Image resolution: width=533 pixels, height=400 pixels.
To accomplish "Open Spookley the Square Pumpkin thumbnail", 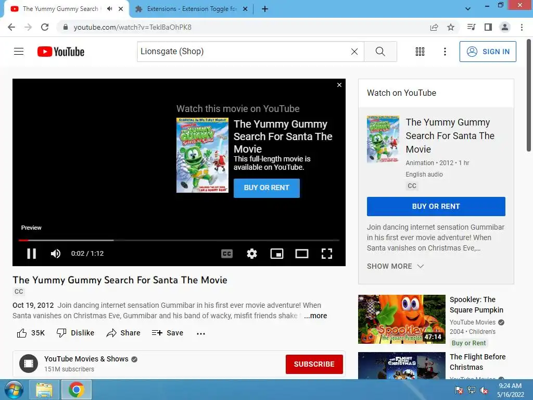I will 401,319.
